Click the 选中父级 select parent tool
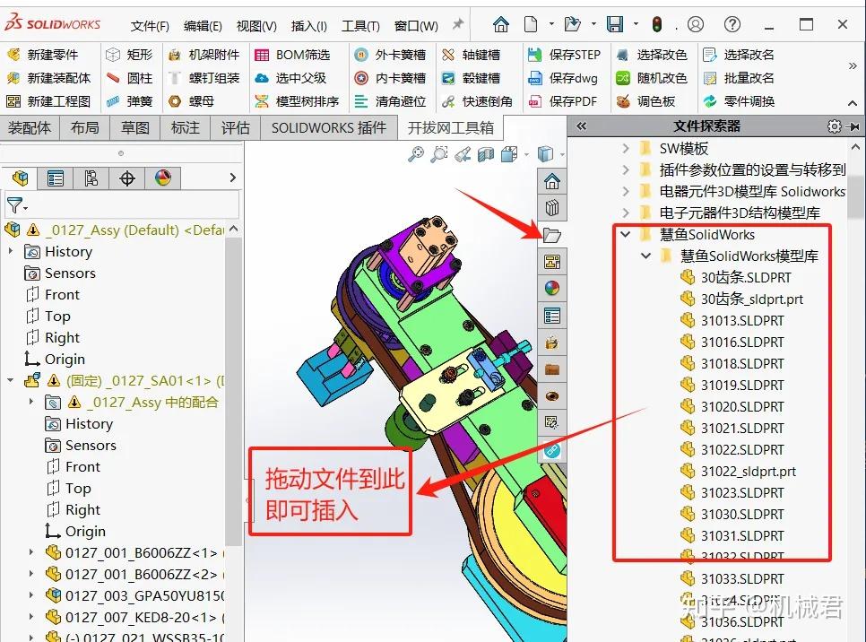 coord(290,78)
